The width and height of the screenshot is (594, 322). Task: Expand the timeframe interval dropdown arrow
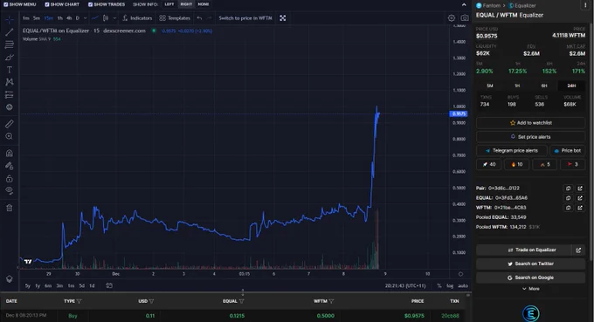click(85, 18)
